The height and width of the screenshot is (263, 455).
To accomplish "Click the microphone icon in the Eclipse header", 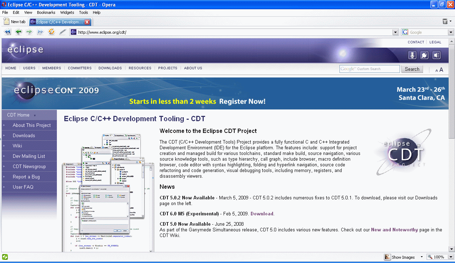I will [x=412, y=55].
